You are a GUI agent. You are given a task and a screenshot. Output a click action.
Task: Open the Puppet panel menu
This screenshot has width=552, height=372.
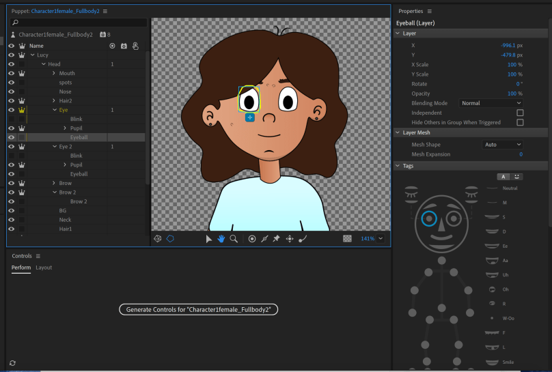105,11
